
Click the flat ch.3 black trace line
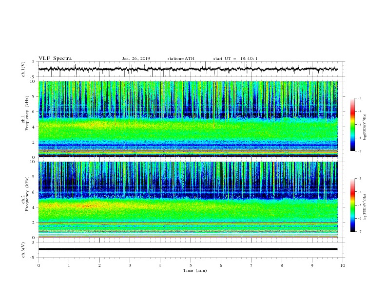pos(188,249)
